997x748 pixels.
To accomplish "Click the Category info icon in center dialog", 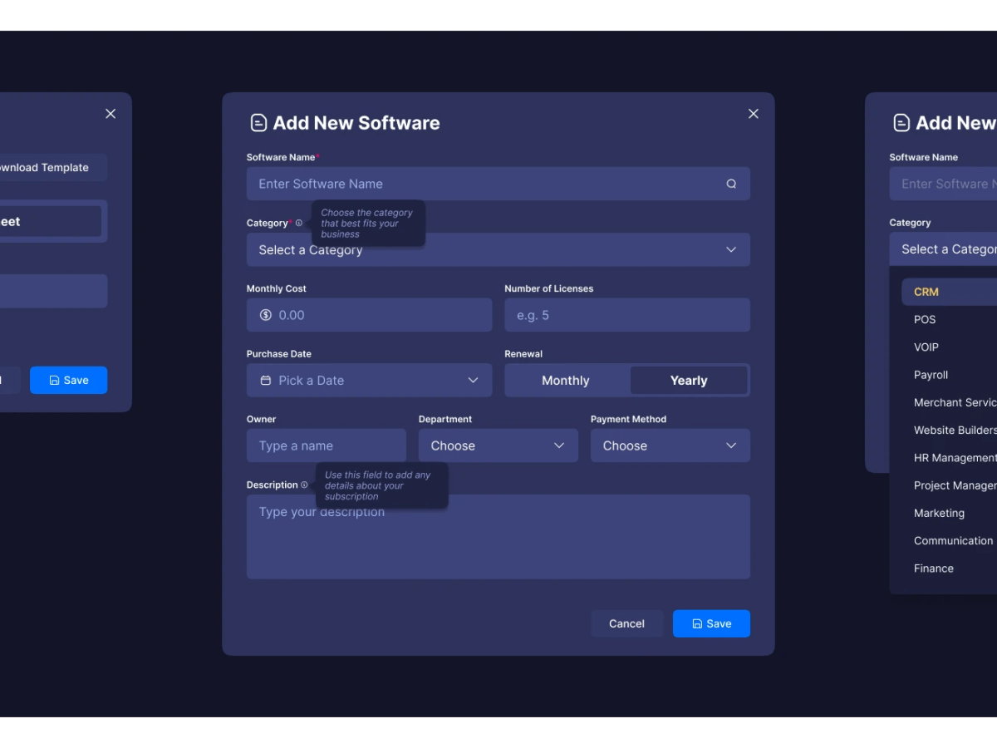I will [x=299, y=223].
